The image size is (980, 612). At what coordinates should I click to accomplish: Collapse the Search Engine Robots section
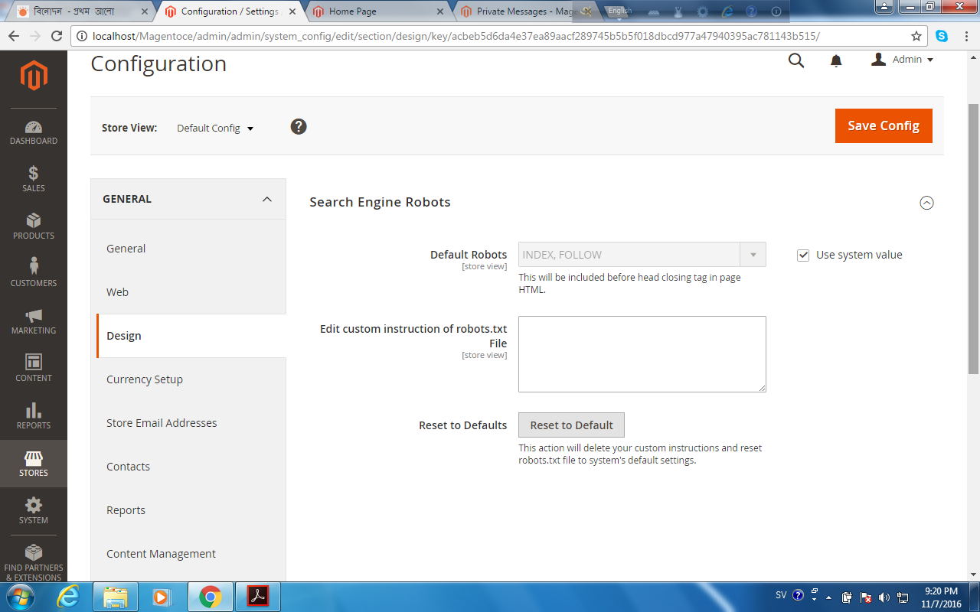[927, 203]
